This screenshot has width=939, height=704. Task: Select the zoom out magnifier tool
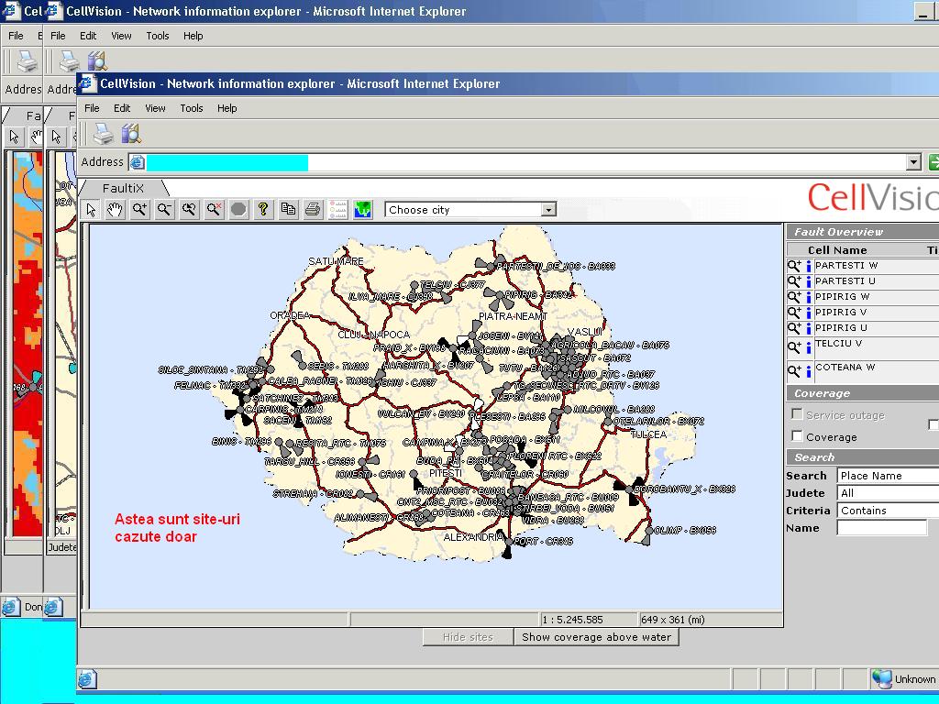[x=165, y=210]
